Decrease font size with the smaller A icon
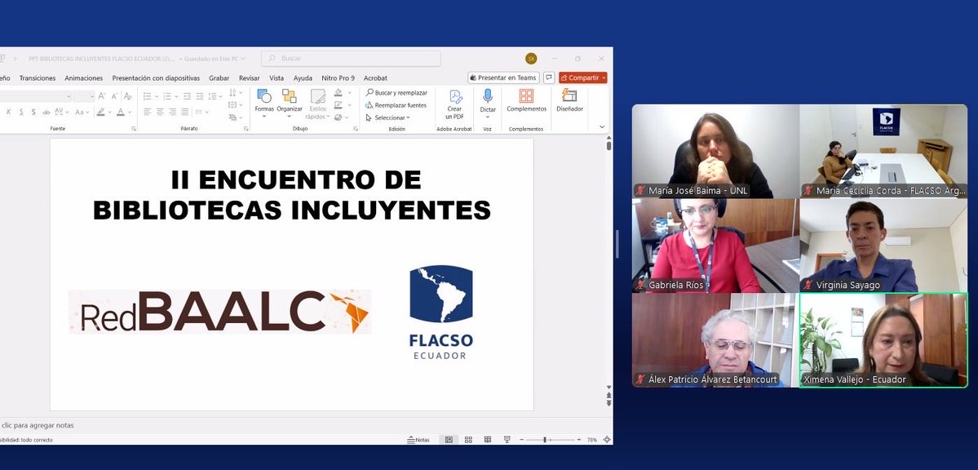Image resolution: width=978 pixels, height=470 pixels. (x=114, y=96)
